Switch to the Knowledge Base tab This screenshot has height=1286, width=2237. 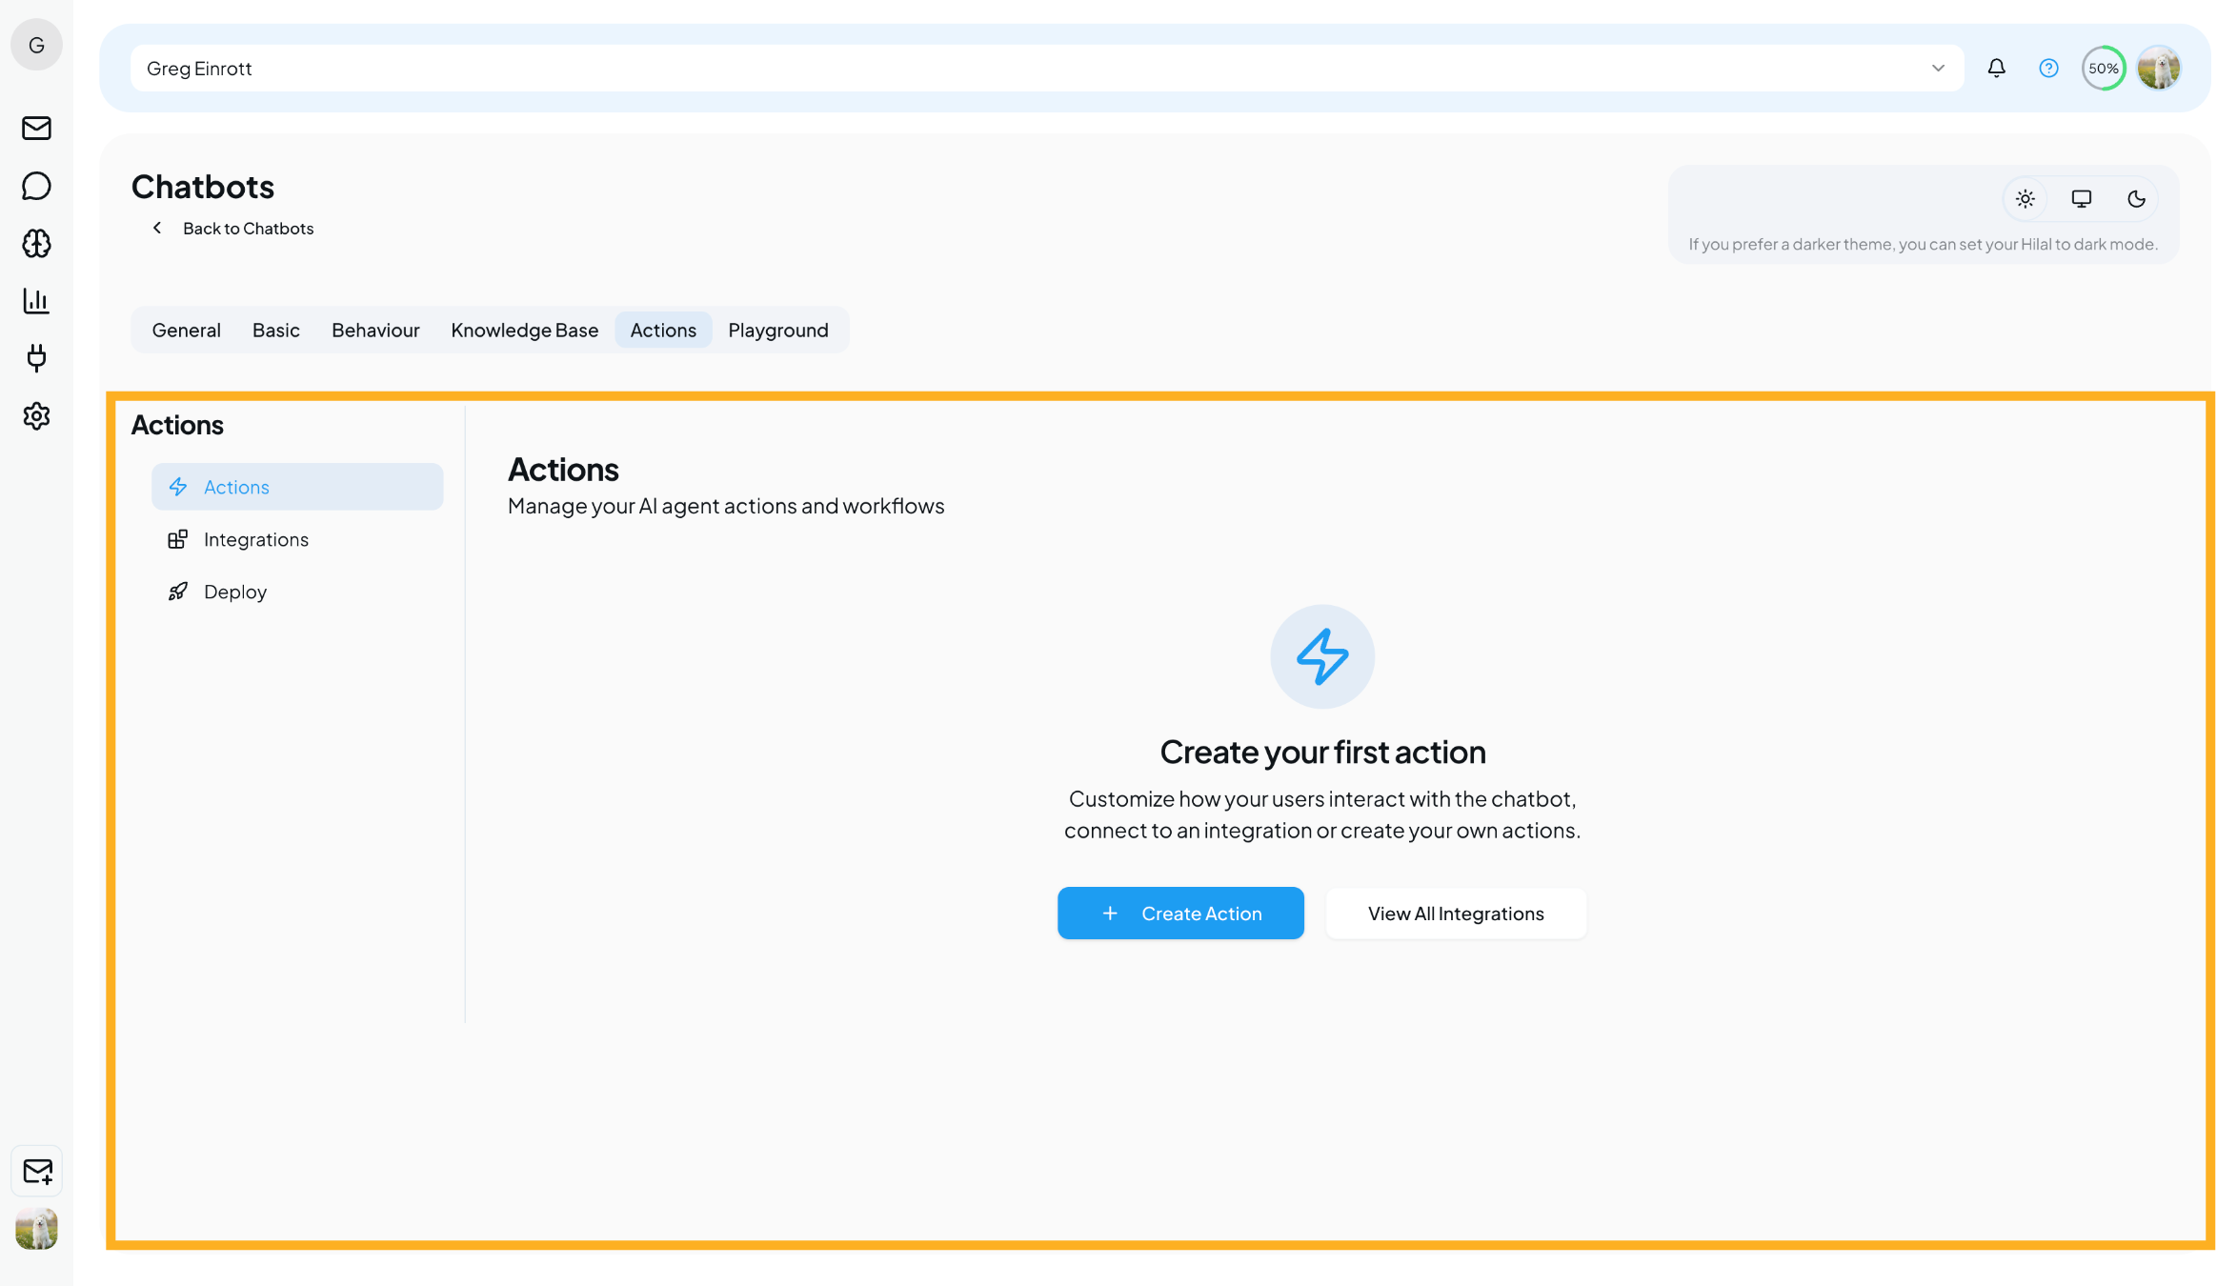click(524, 330)
